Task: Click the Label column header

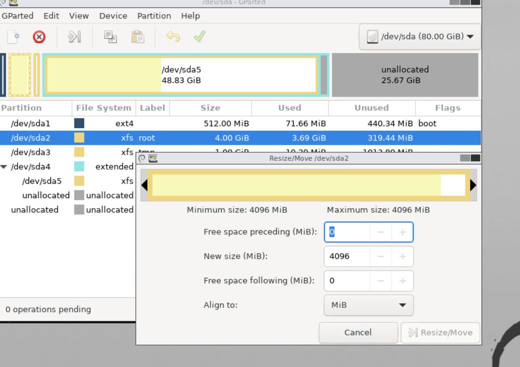Action: click(153, 108)
